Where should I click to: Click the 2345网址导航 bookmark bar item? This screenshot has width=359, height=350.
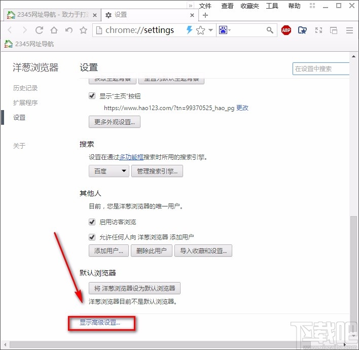click(x=29, y=44)
